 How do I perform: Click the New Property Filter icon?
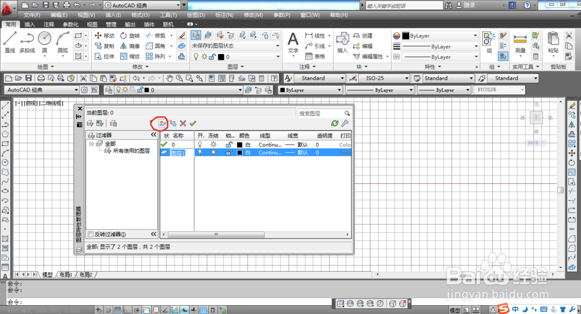90,123
